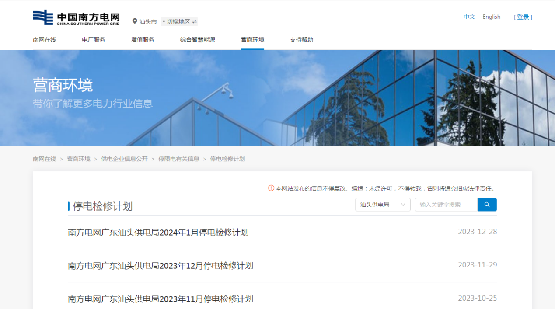Click the 停电检修计划 section heading
This screenshot has width=555, height=309.
(102, 206)
